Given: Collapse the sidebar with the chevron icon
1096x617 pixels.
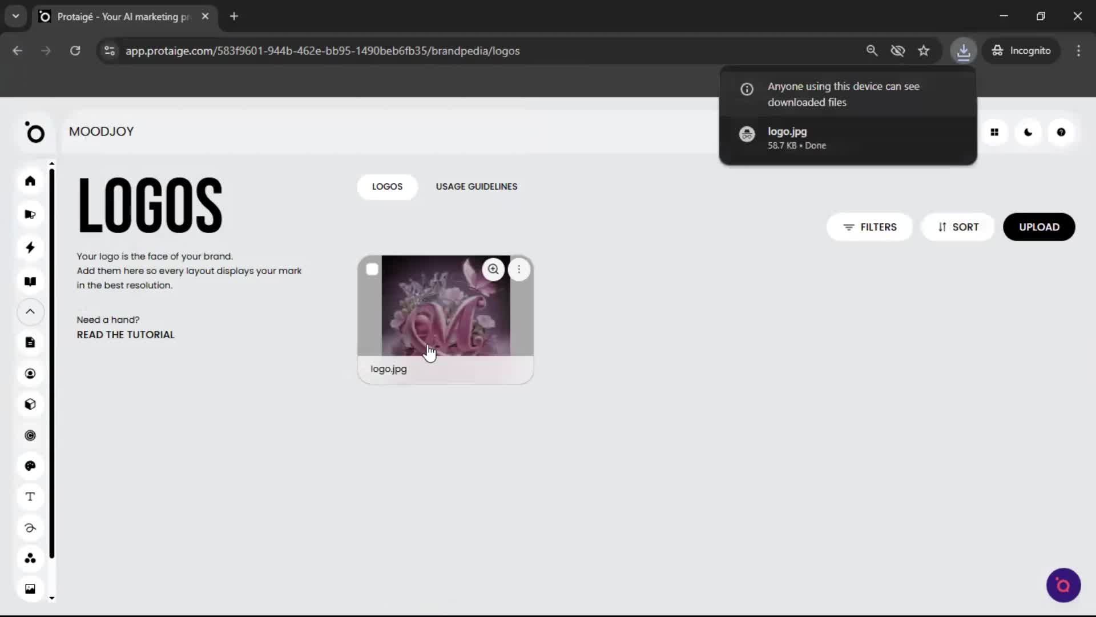Looking at the screenshot, I should point(30,312).
